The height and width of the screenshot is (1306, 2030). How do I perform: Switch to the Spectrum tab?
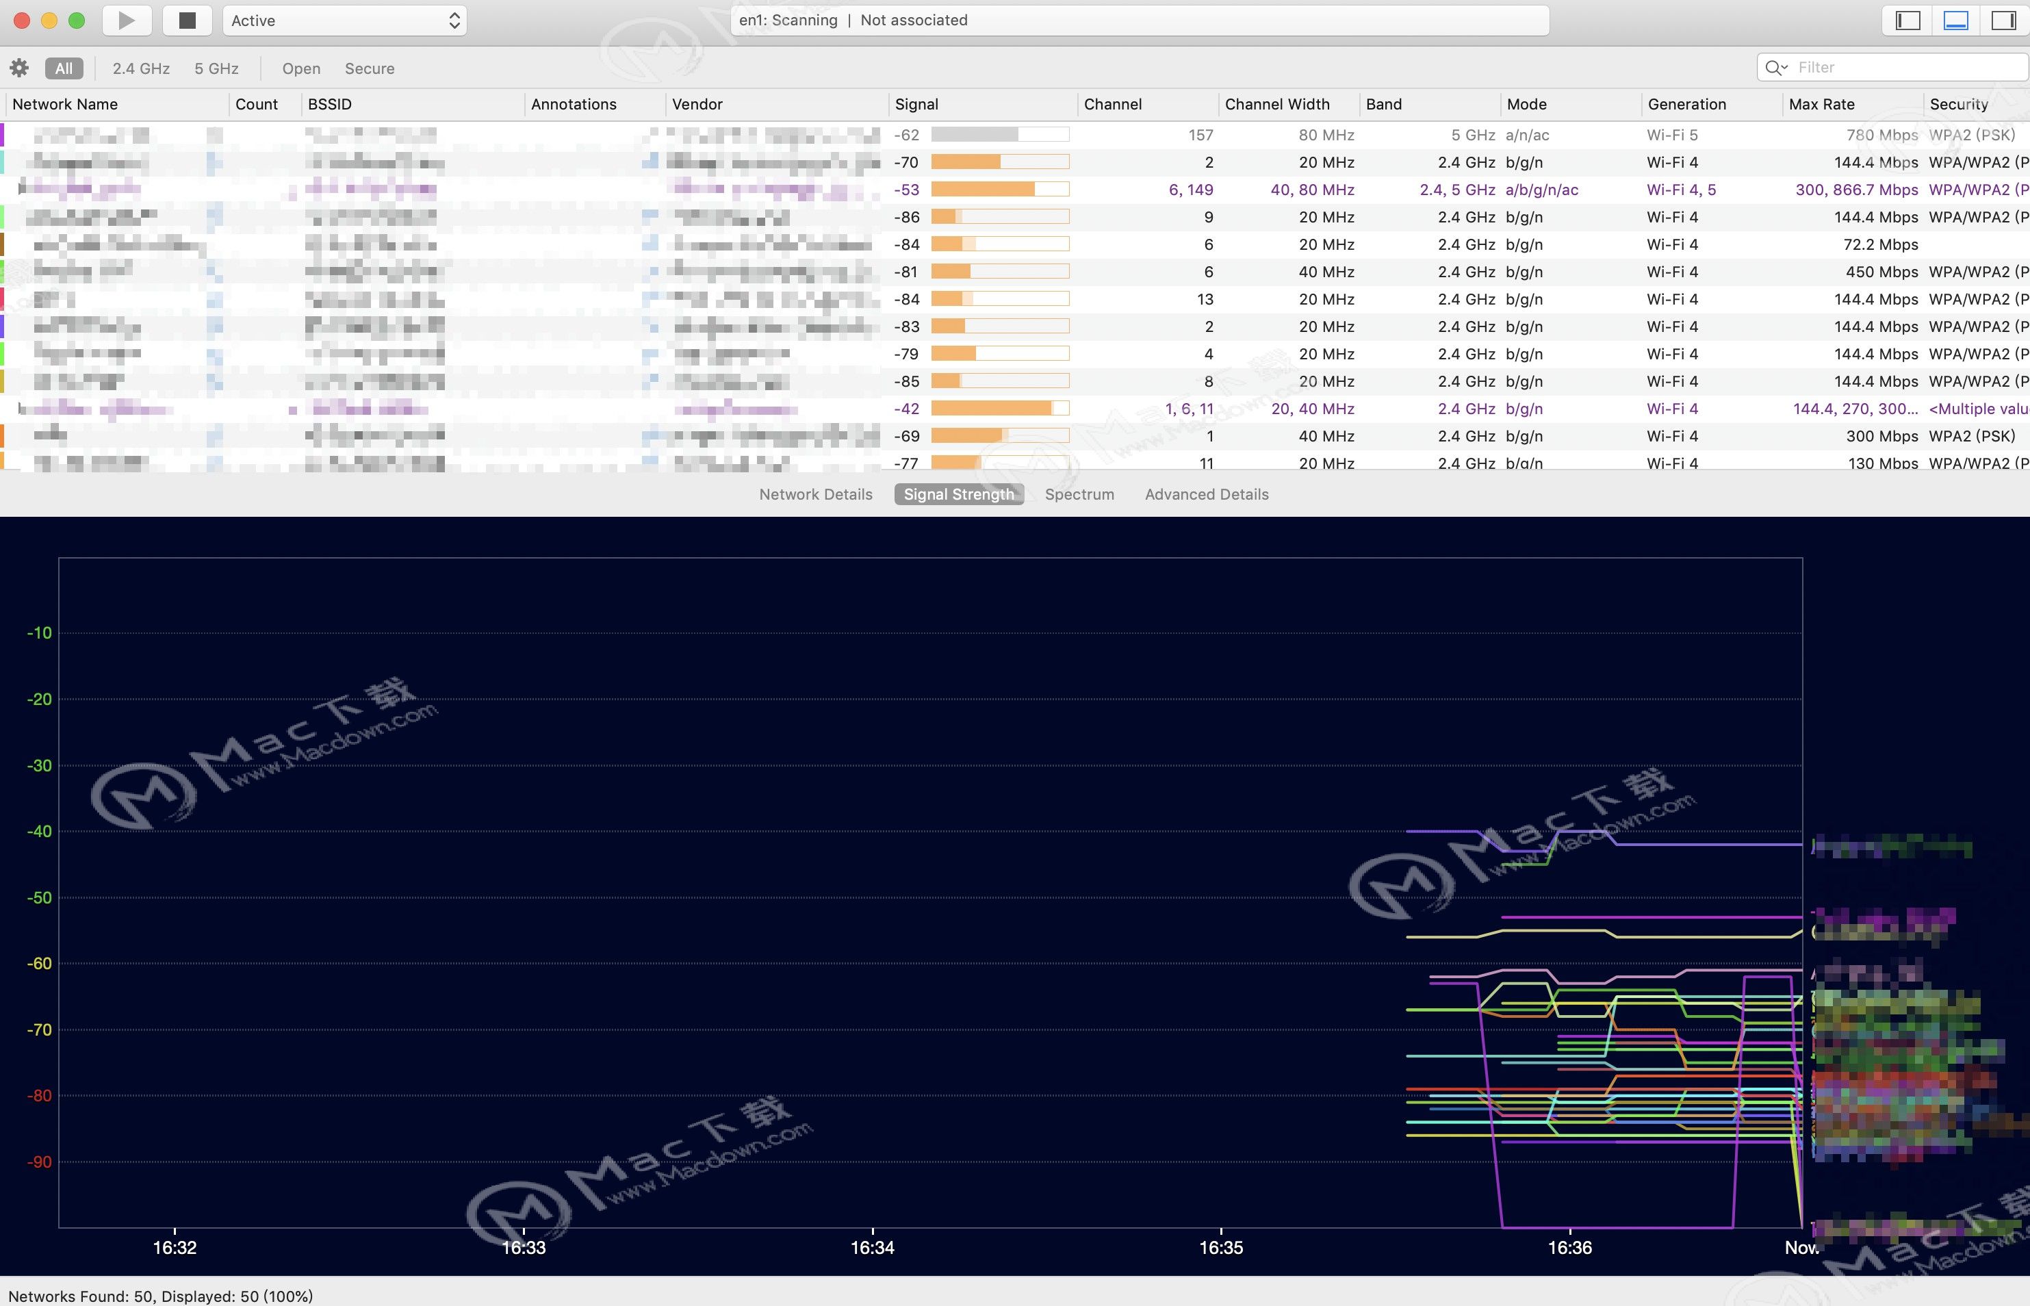(x=1079, y=494)
